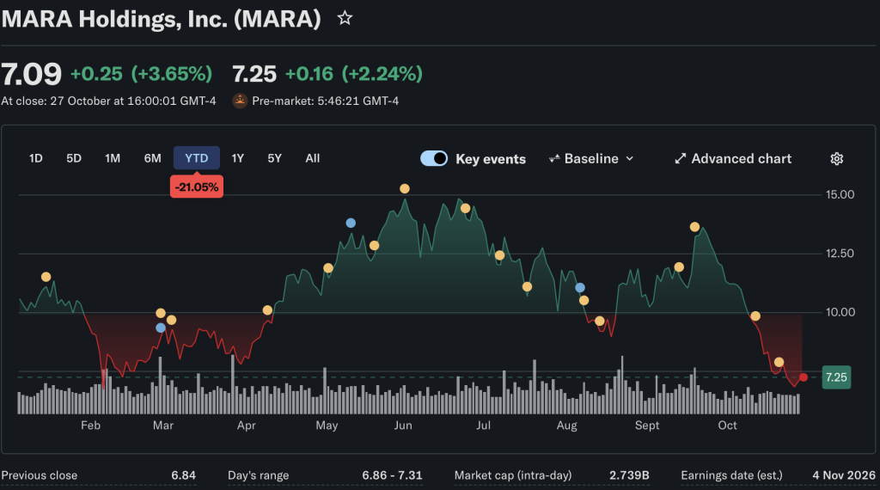Viewport: 880px width, 490px height.
Task: Click the 15.00 axis label
Action: coord(840,195)
